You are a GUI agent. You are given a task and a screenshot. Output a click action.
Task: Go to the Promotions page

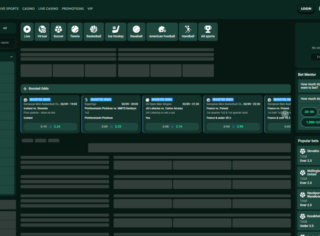(x=73, y=9)
